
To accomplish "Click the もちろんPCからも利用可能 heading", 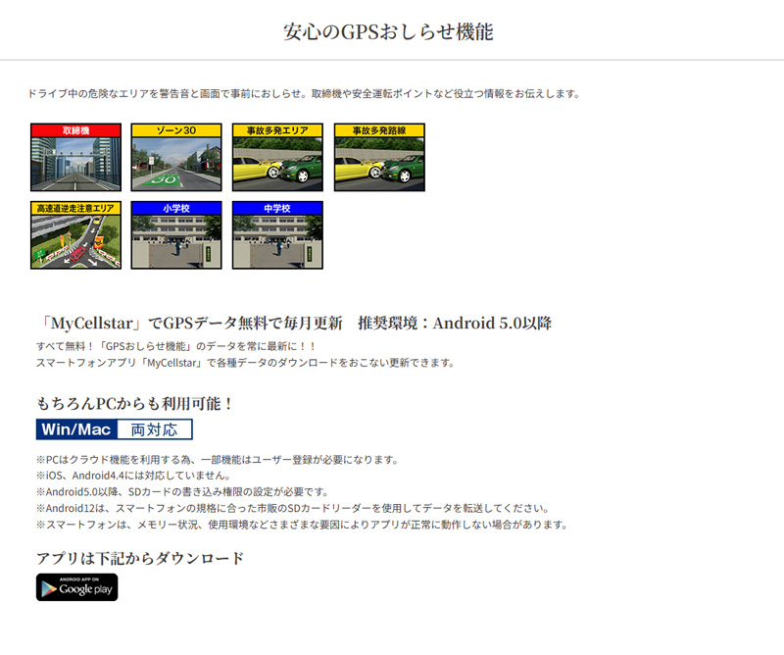I will [134, 403].
